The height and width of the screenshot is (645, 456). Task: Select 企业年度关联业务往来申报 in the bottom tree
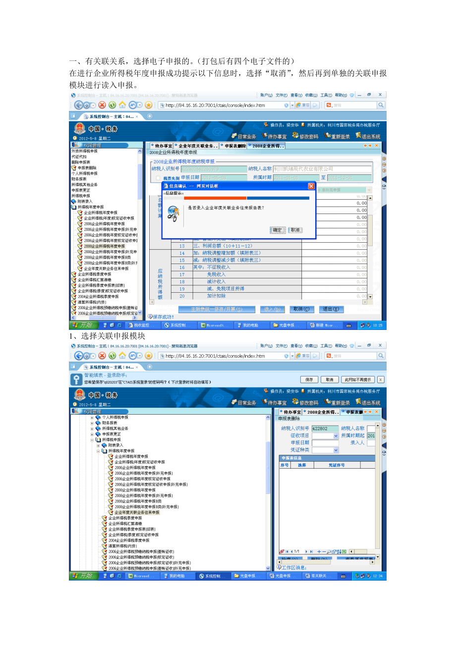(137, 512)
